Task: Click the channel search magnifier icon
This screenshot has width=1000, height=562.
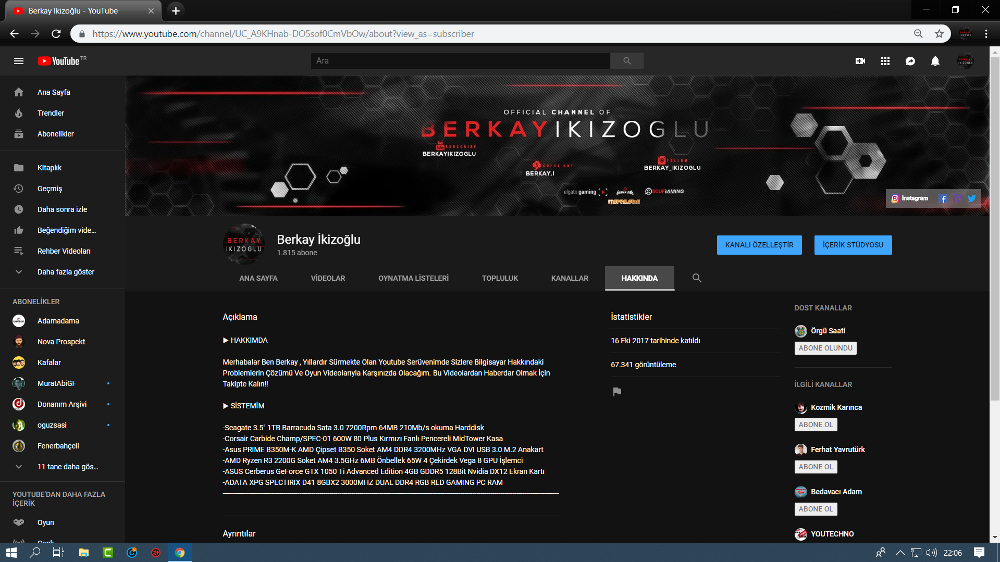Action: (697, 278)
